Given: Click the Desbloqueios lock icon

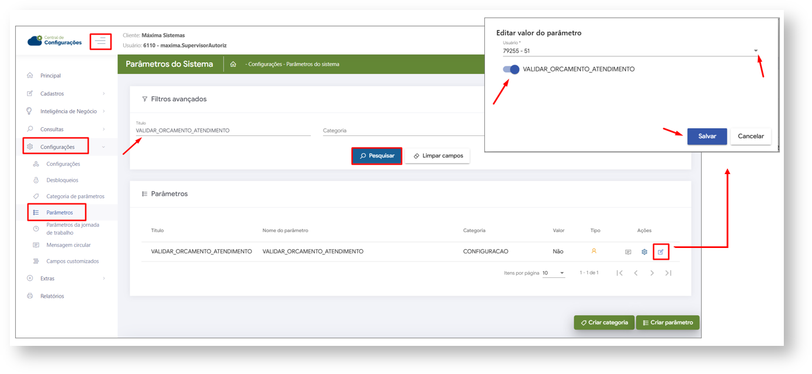Looking at the screenshot, I should click(36, 180).
